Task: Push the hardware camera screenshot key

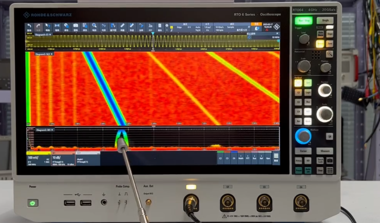Action: pos(329,160)
